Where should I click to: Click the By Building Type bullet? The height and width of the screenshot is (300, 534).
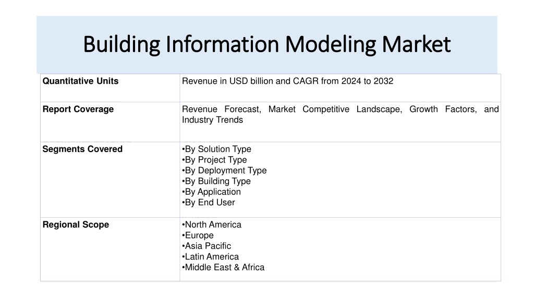216,181
